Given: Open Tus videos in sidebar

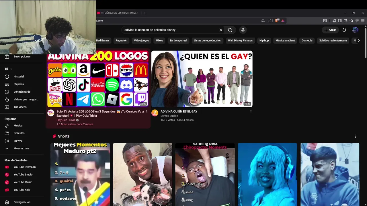Looking at the screenshot, I should point(22,107).
